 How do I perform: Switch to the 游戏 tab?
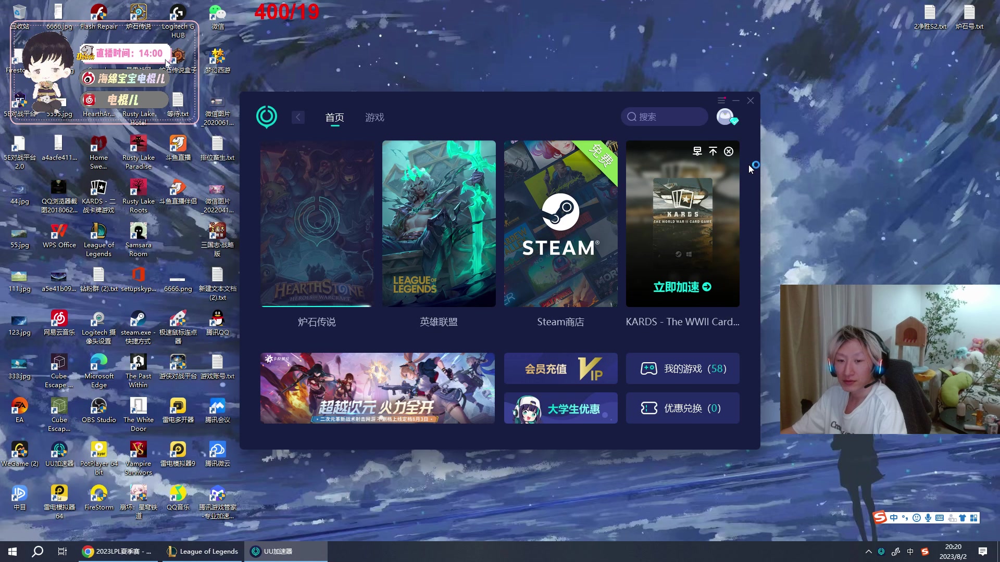[374, 118]
